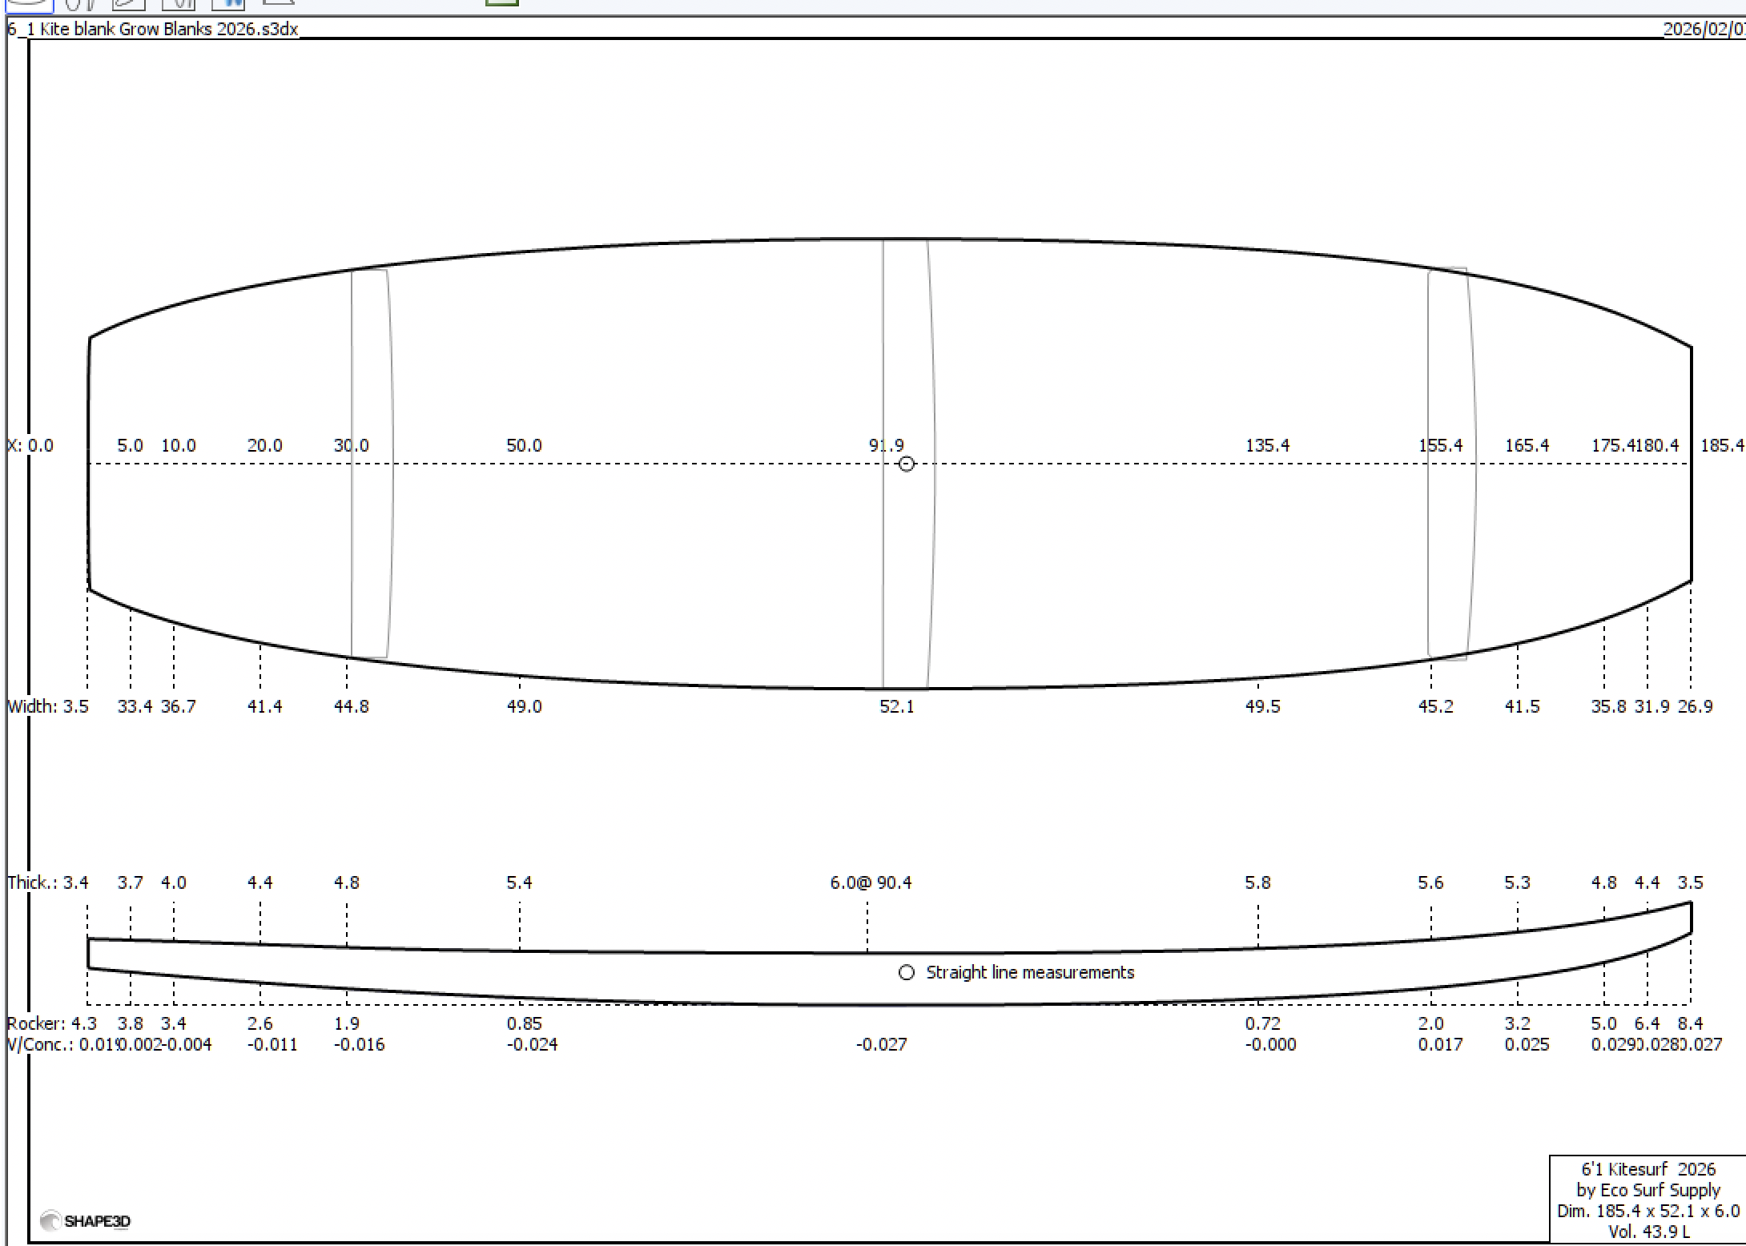Click the X: 0.0 axis label
Viewport: 1746px width, 1246px height.
[x=30, y=445]
